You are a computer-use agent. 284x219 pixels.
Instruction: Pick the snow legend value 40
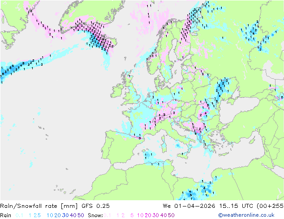point(164,215)
